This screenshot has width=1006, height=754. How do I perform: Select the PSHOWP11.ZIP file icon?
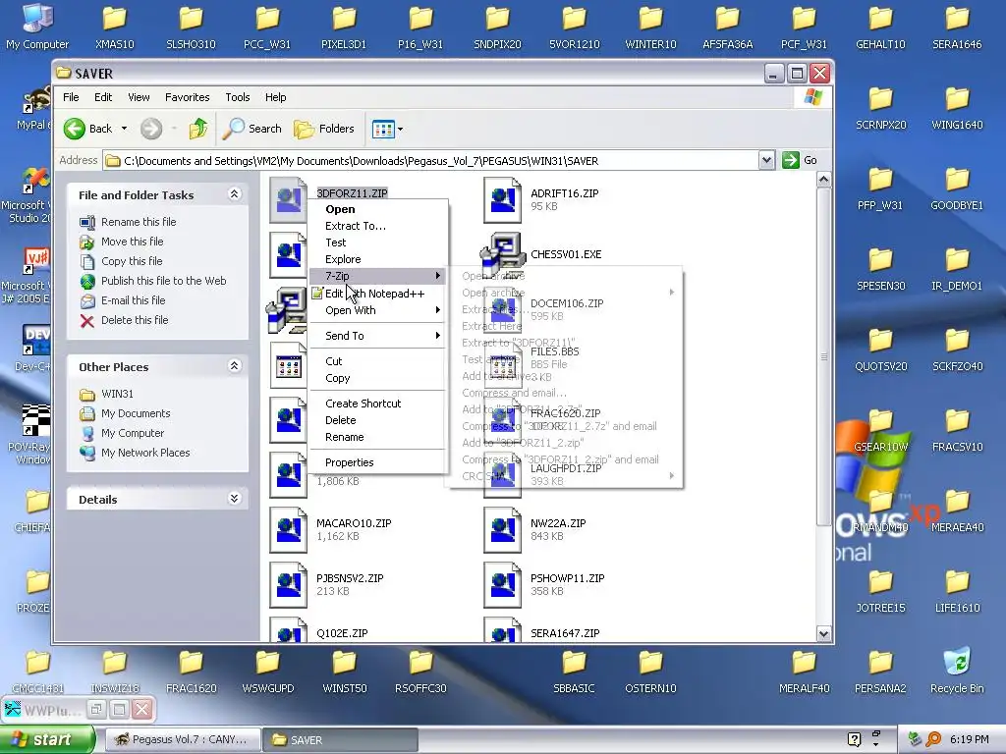(502, 585)
